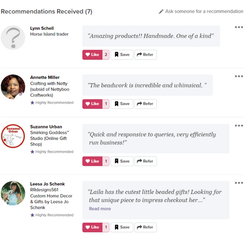The image size is (244, 244).
Task: Like Lynn Schell's recommendation
Action: click(x=92, y=54)
